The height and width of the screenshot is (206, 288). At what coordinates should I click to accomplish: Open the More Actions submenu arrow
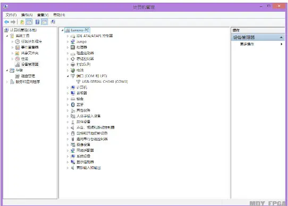pyautogui.click(x=282, y=44)
